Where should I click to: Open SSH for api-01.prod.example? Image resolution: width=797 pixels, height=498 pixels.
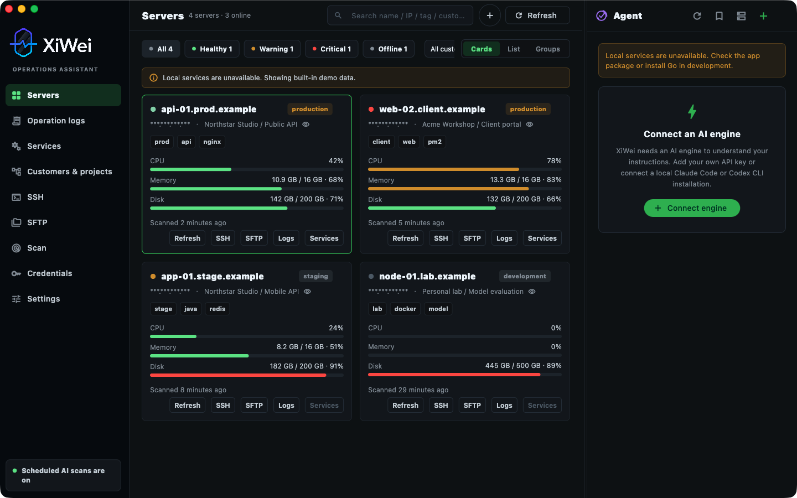pos(223,238)
